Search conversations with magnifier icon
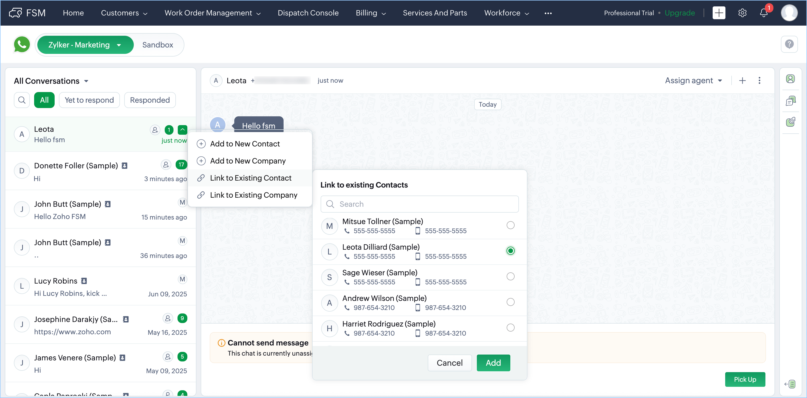Image resolution: width=807 pixels, height=398 pixels. point(22,100)
